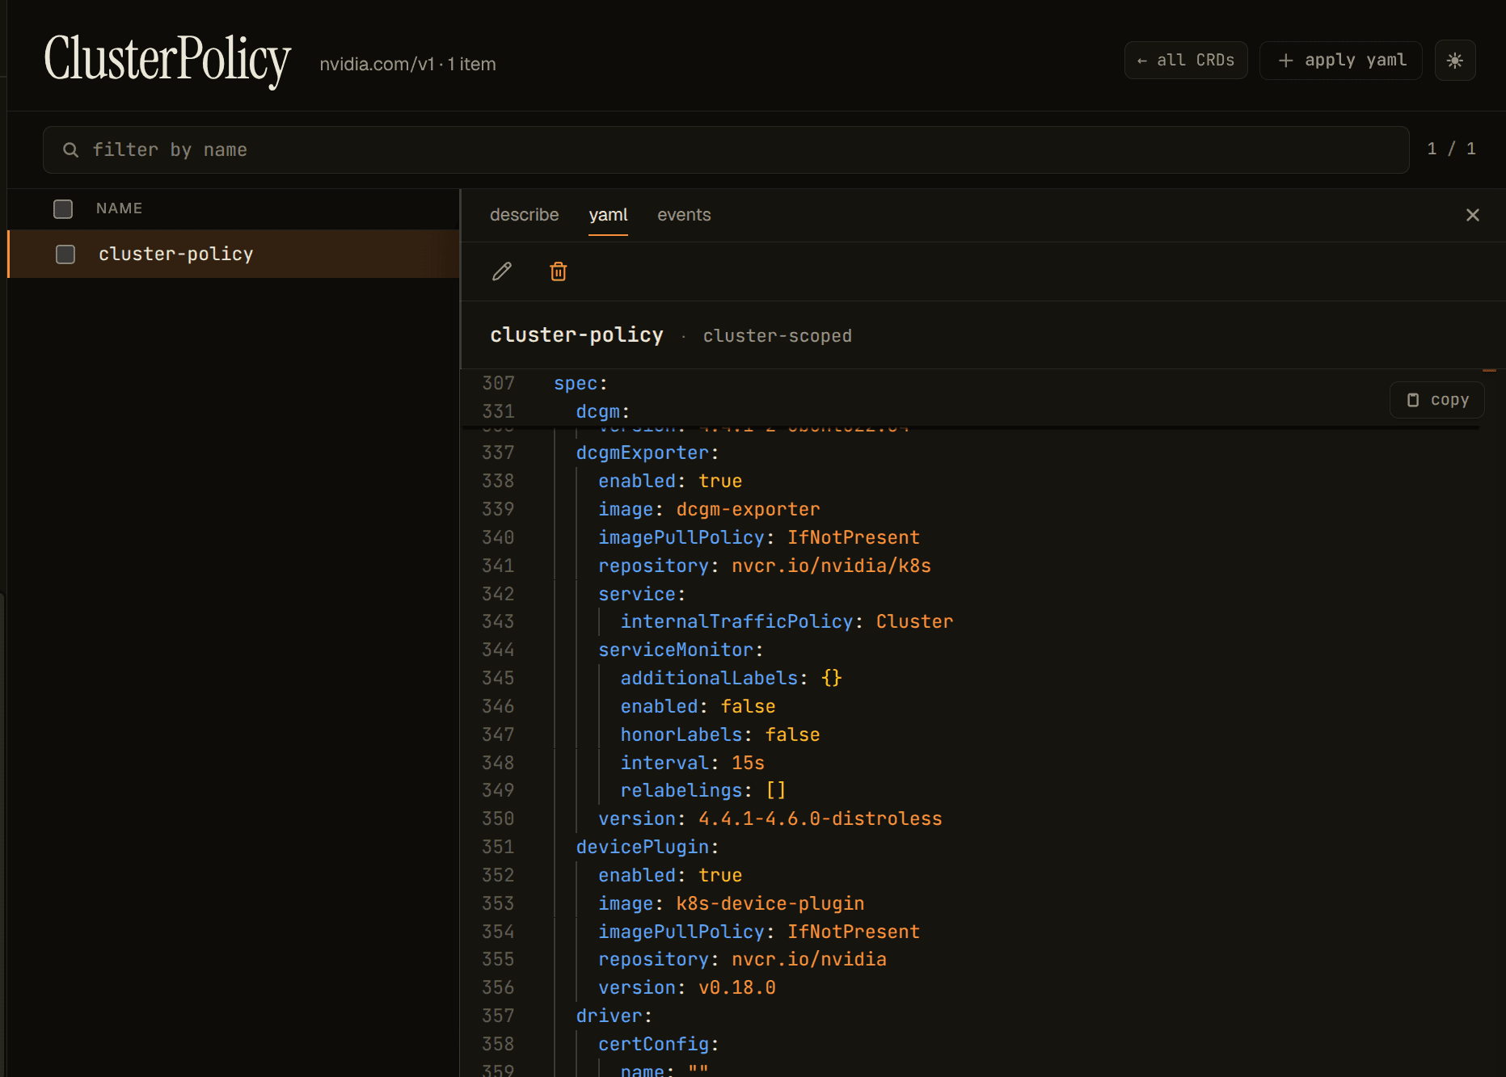Click the sticky spec: line 307

580,384
